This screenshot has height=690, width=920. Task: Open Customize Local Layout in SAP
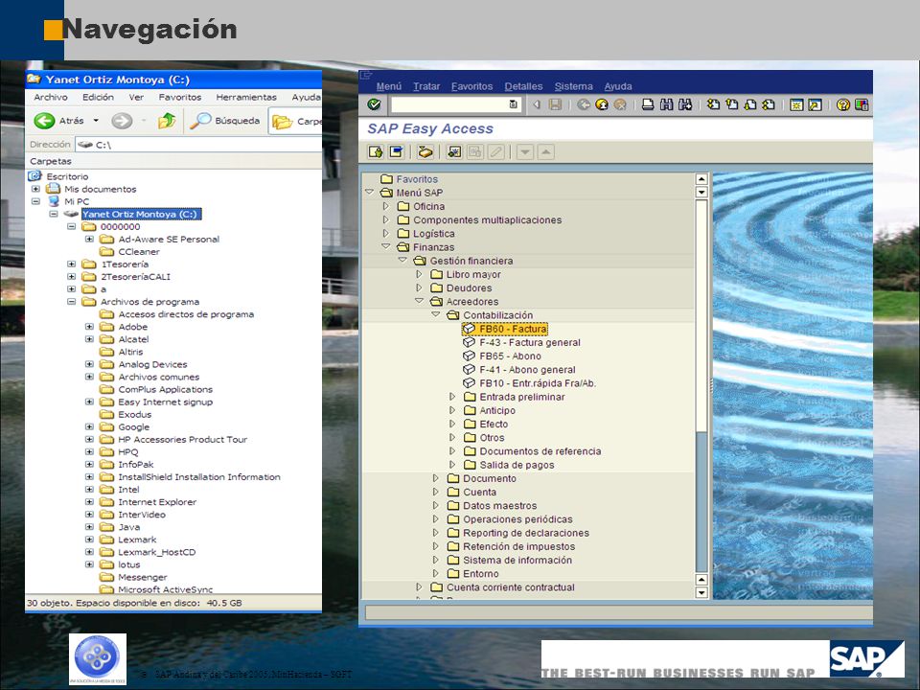click(x=862, y=104)
